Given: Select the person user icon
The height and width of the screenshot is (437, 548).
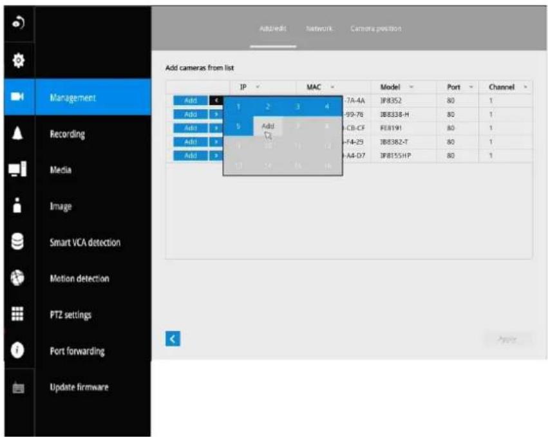Looking at the screenshot, I should (17, 205).
